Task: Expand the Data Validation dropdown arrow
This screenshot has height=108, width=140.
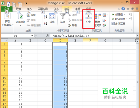Action: click(x=107, y=15)
